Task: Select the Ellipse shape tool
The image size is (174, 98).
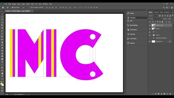Action: pos(2,71)
